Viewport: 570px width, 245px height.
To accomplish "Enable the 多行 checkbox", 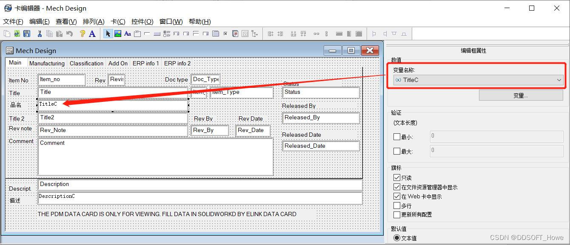I will coord(397,206).
